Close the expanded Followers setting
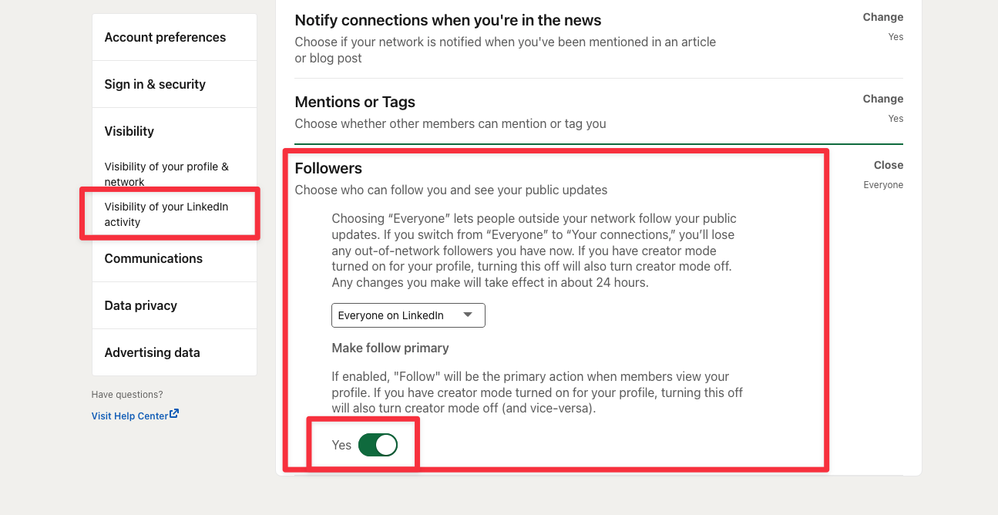The height and width of the screenshot is (515, 998). (888, 165)
